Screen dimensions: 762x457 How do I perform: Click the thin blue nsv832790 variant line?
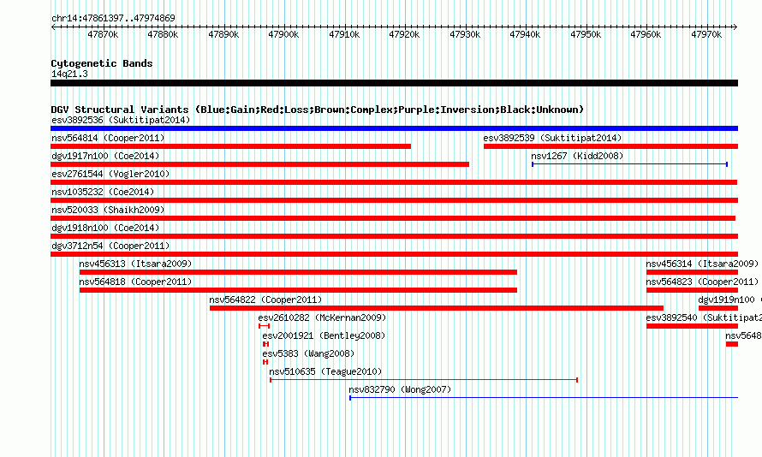(x=544, y=398)
